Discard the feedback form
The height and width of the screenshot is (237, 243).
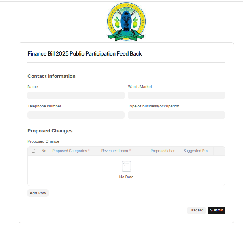pos(197,210)
